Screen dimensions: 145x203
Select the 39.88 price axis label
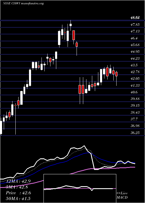tap(135, 99)
